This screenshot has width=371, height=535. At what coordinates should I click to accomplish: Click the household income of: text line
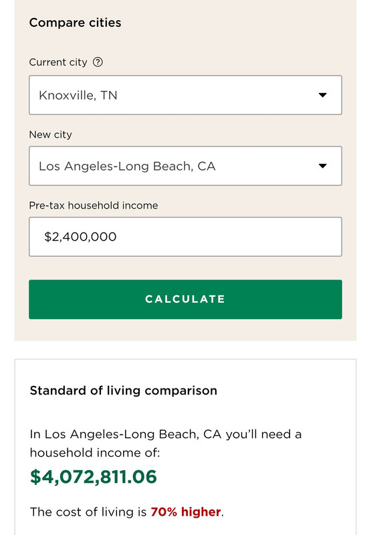(95, 453)
